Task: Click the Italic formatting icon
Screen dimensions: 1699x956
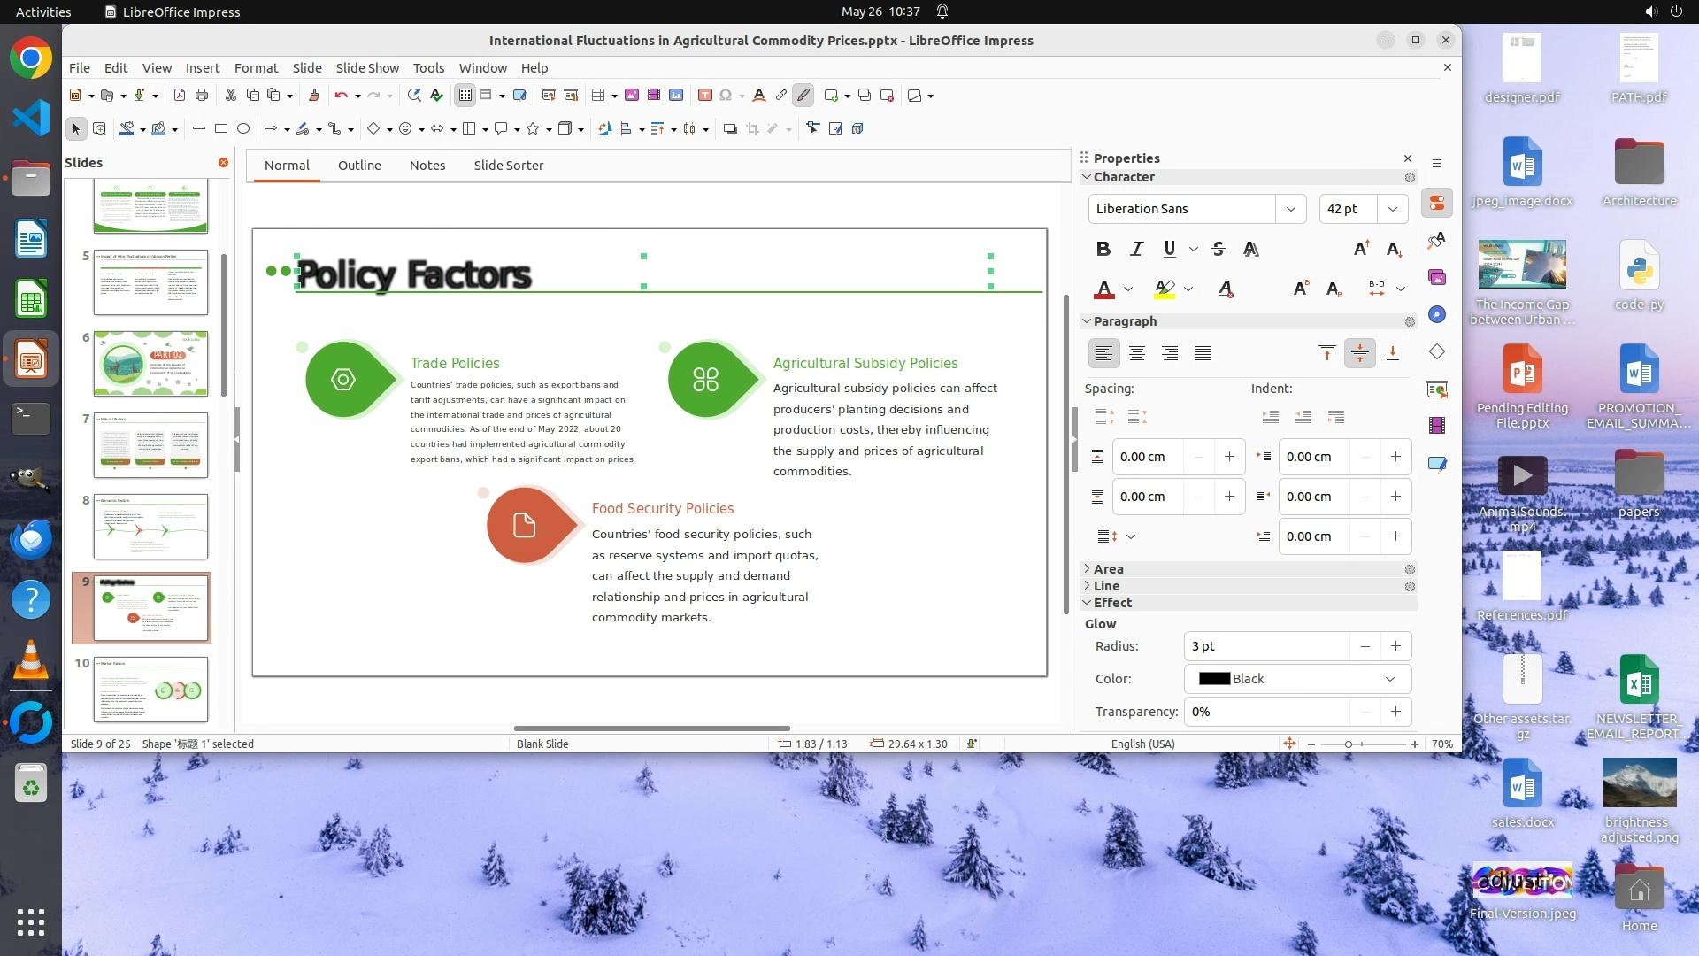Action: tap(1136, 249)
